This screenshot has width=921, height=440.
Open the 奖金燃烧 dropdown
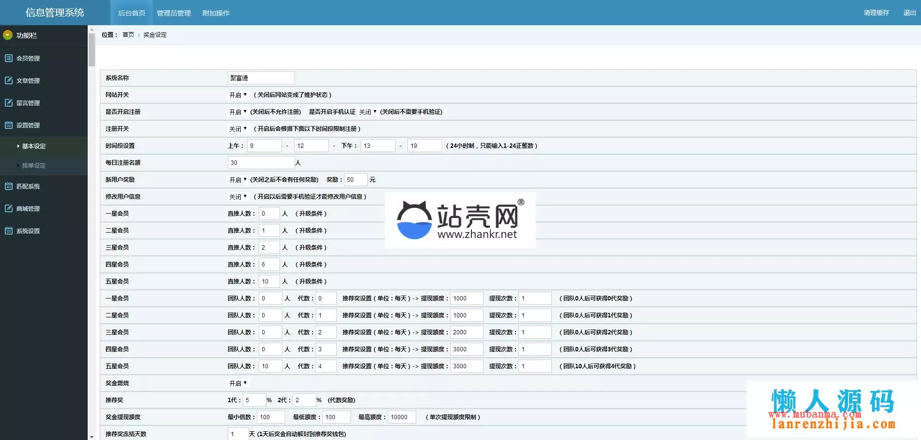click(238, 383)
